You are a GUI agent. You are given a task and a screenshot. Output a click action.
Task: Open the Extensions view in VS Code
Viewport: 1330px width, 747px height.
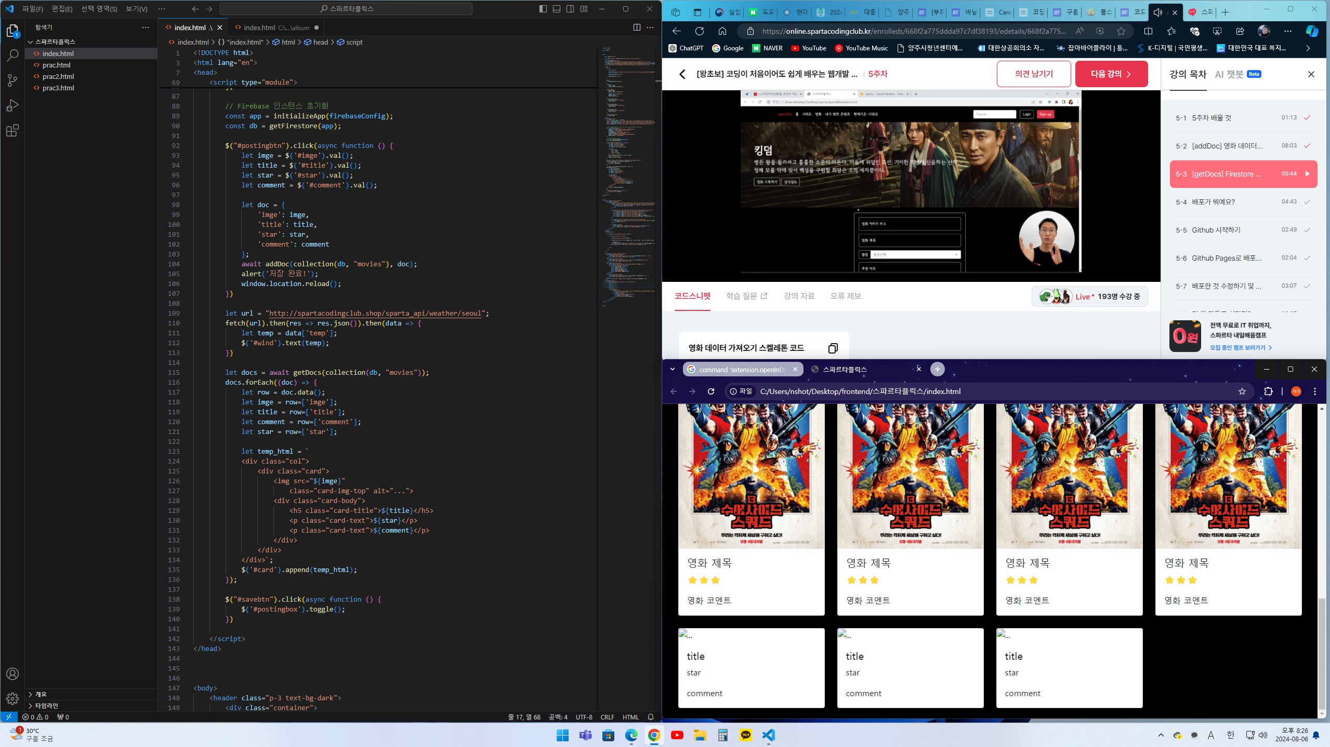[x=12, y=130]
